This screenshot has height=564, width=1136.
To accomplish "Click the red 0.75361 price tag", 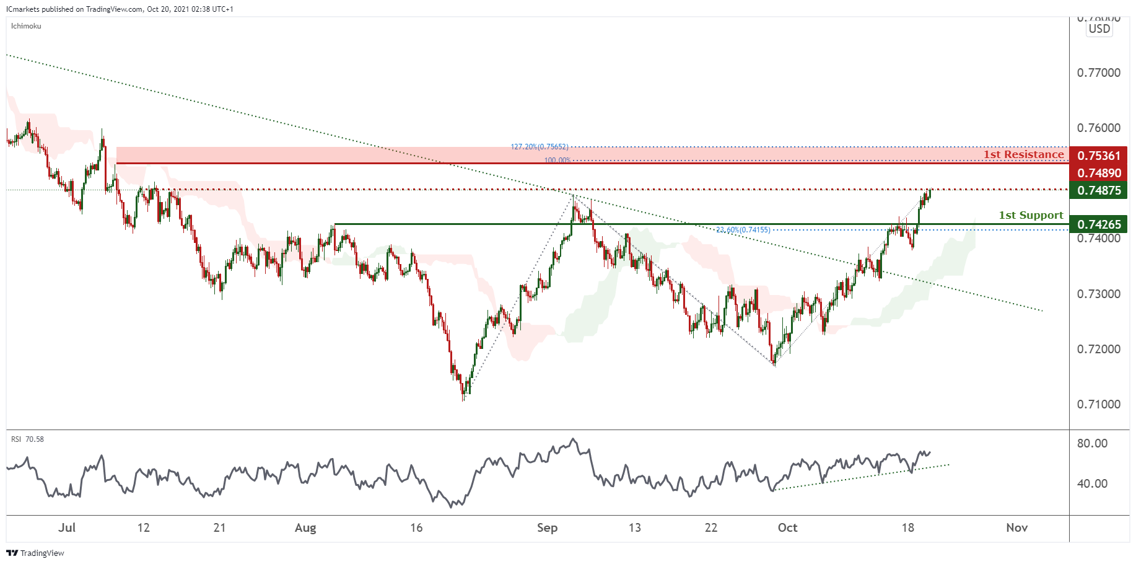I will (x=1099, y=156).
